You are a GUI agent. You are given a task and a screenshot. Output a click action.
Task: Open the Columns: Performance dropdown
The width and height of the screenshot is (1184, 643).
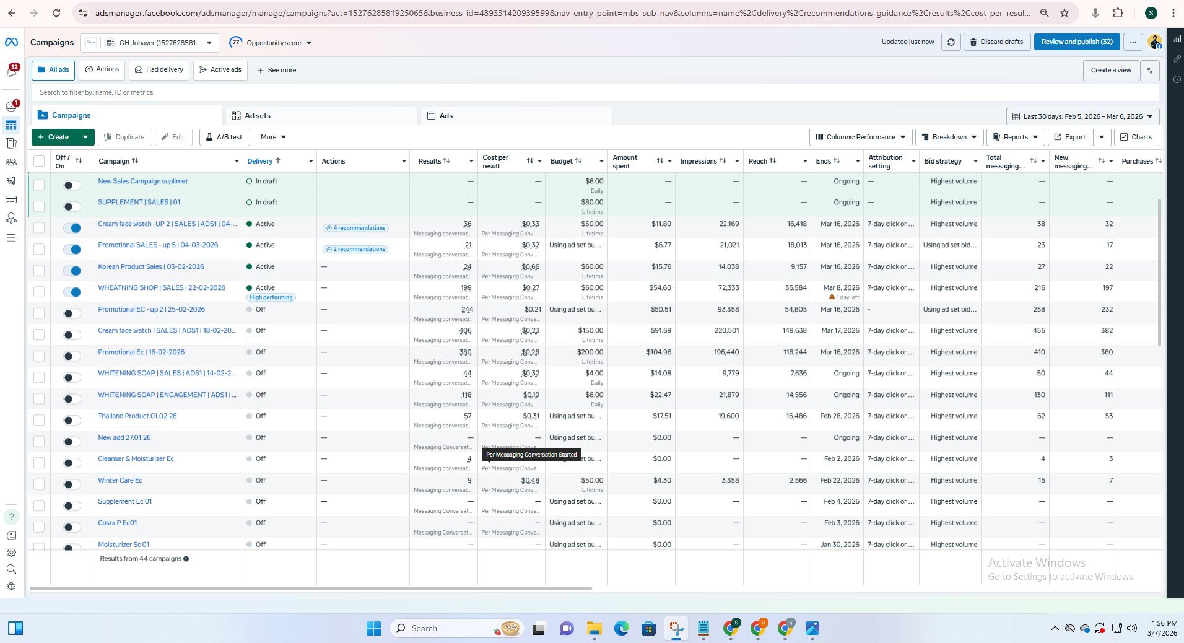(x=860, y=137)
